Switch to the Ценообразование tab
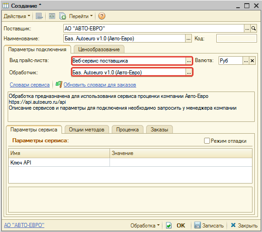The width and height of the screenshot is (262, 232). (x=99, y=49)
